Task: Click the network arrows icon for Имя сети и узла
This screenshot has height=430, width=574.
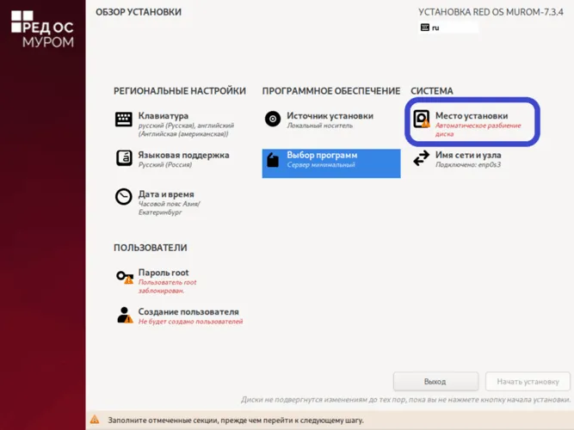Action: [x=422, y=158]
